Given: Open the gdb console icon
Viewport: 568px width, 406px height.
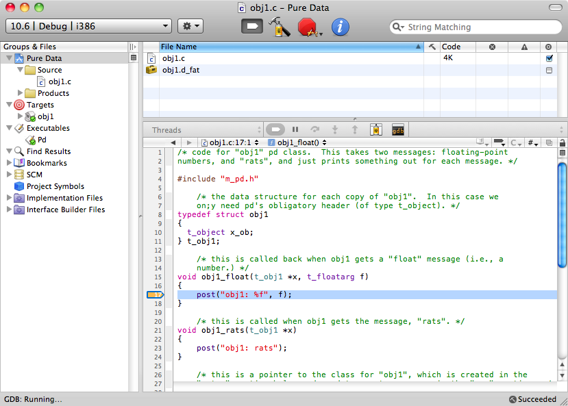Looking at the screenshot, I should click(x=398, y=129).
